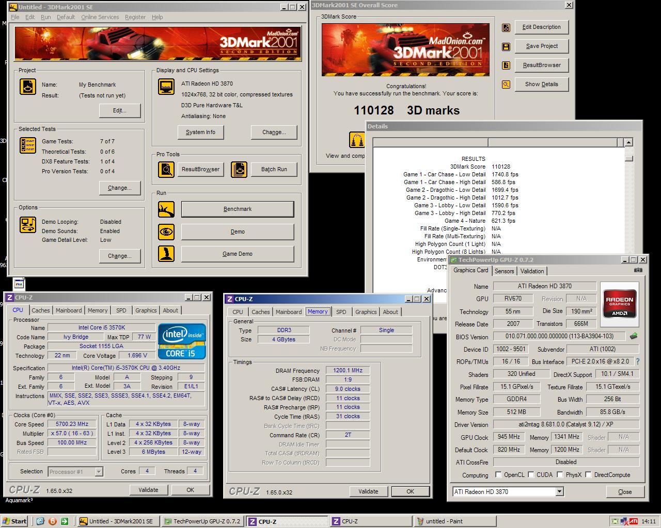Click the System Info button
This screenshot has width=661, height=528.
coord(200,132)
